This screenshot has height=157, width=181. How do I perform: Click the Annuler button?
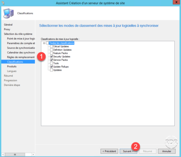click(167, 151)
